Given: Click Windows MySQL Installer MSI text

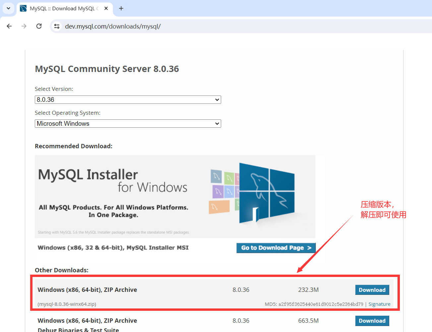Looking at the screenshot, I should pyautogui.click(x=113, y=247).
